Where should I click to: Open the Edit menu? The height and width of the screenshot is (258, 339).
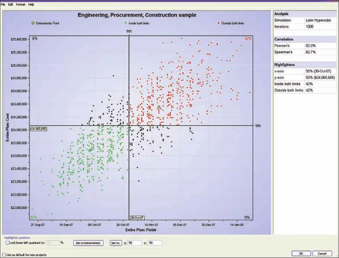click(11, 4)
